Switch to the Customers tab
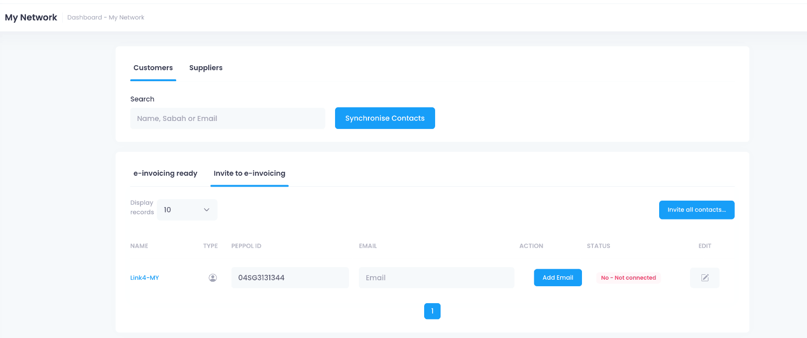 [153, 68]
